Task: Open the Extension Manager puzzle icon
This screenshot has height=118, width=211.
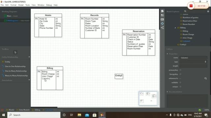Action: (162, 11)
